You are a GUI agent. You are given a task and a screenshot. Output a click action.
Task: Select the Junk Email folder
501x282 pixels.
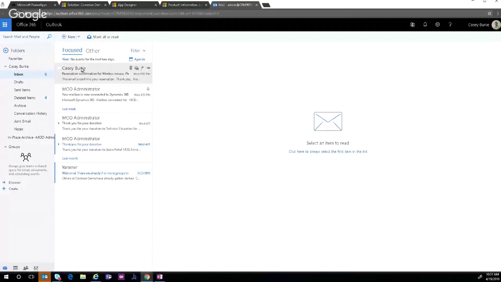tap(22, 121)
